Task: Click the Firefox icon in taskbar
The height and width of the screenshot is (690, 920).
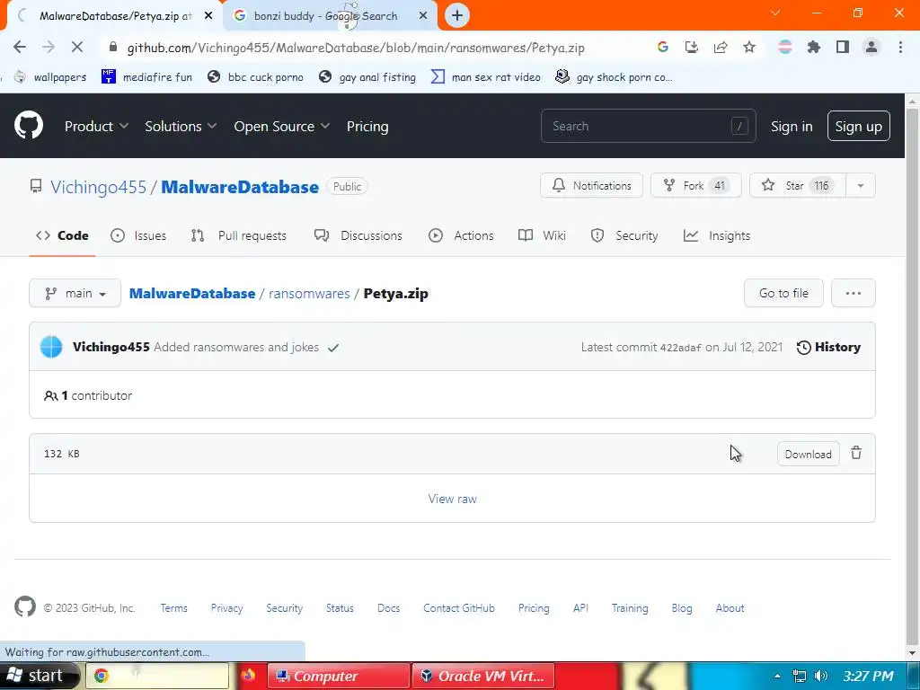Action: pos(248,676)
